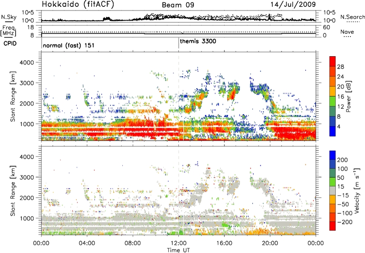Viewport: 365px width, 253px height.
Task: Click the CPID change marker at 12:00
Action: click(x=179, y=43)
